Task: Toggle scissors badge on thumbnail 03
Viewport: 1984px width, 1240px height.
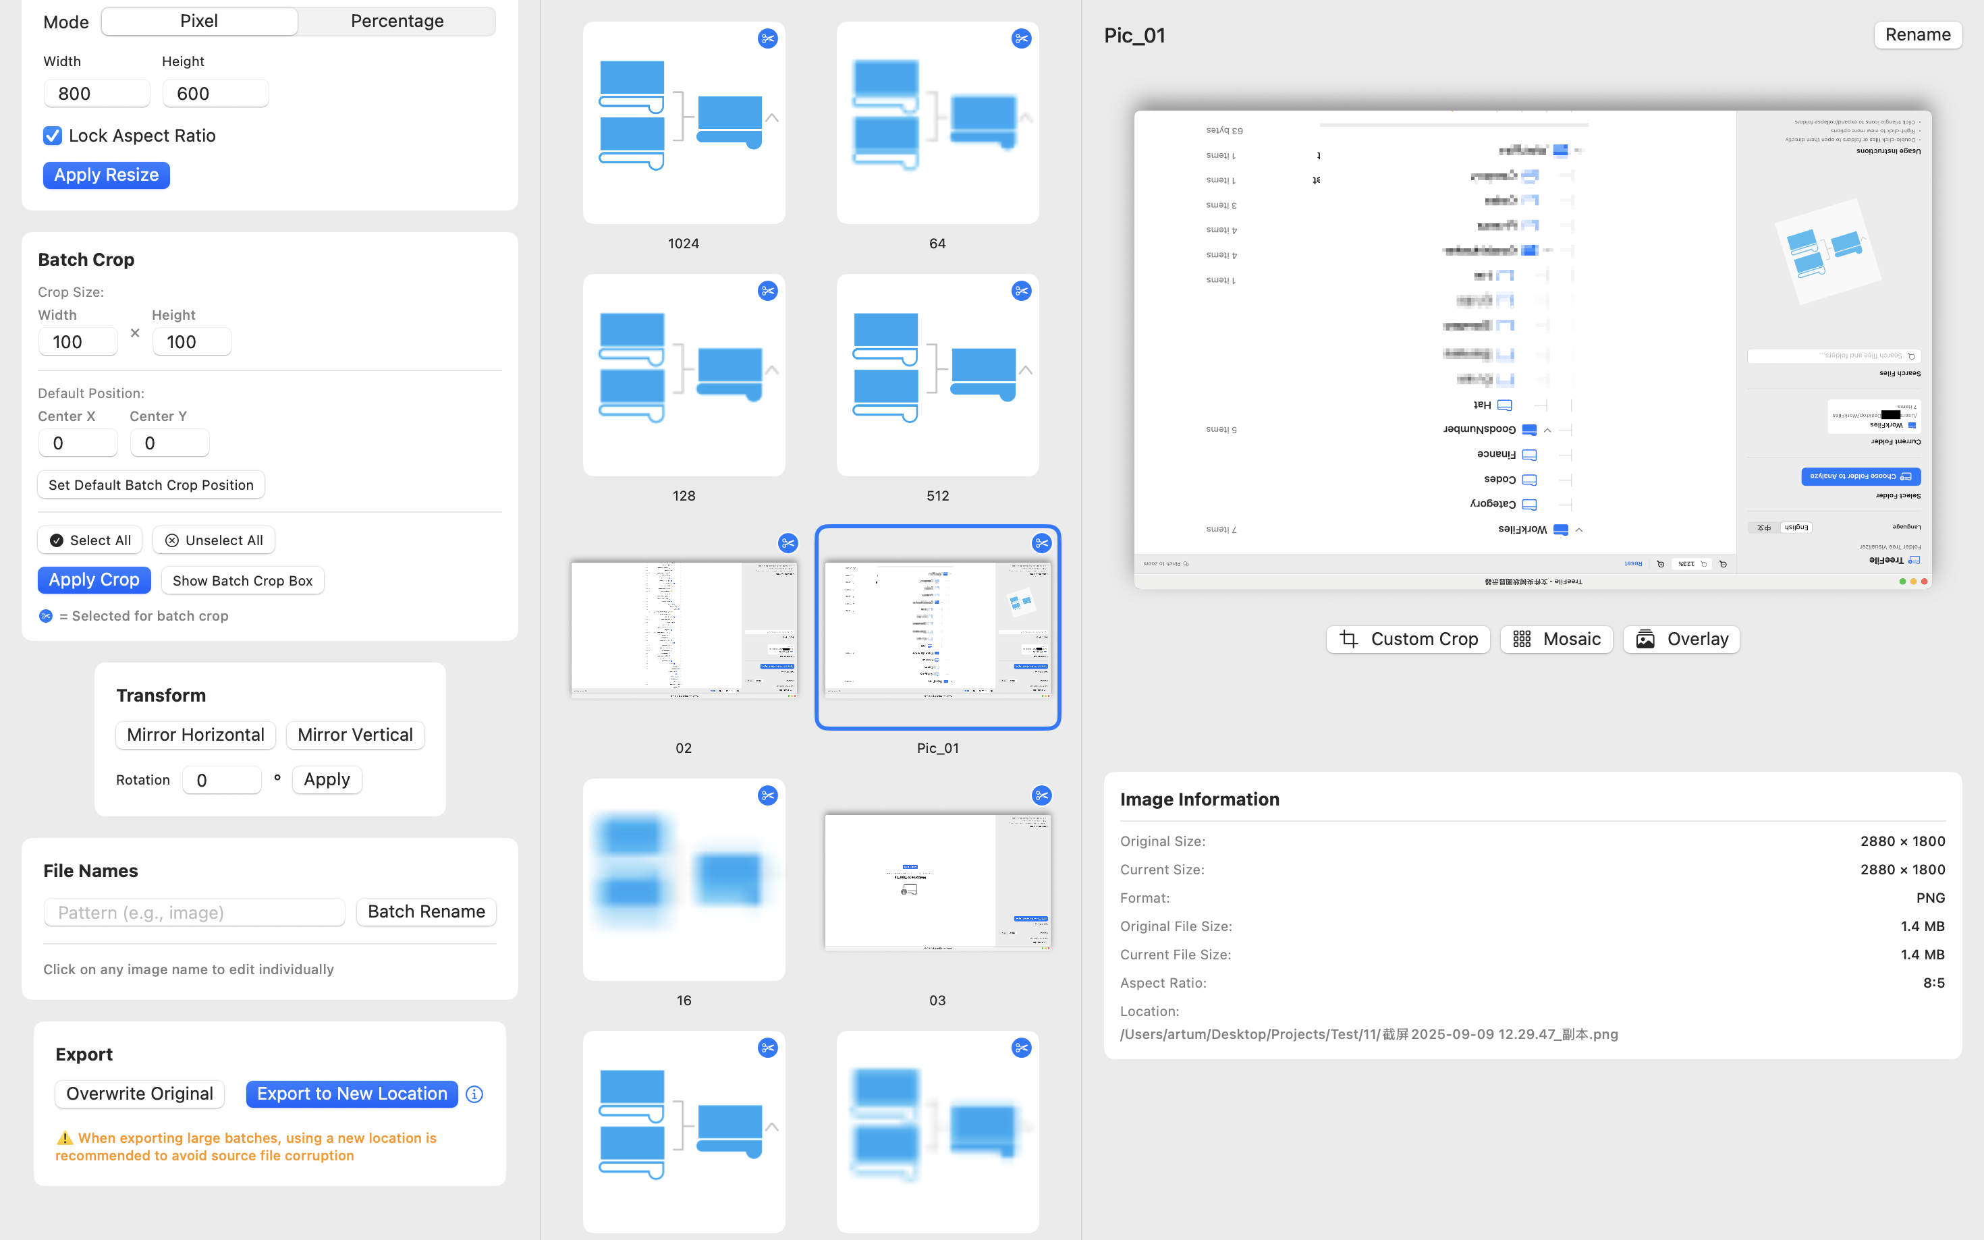Action: tap(1041, 795)
